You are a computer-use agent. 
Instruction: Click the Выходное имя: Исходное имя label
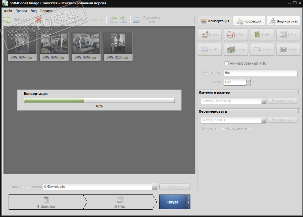(x=226, y=129)
